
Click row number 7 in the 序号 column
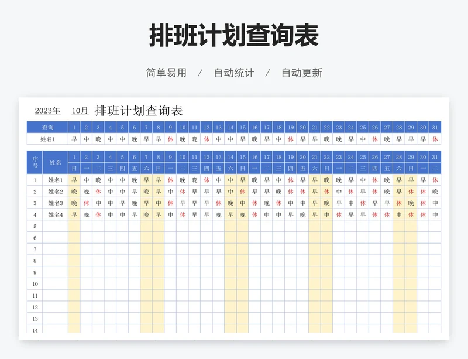(x=35, y=249)
